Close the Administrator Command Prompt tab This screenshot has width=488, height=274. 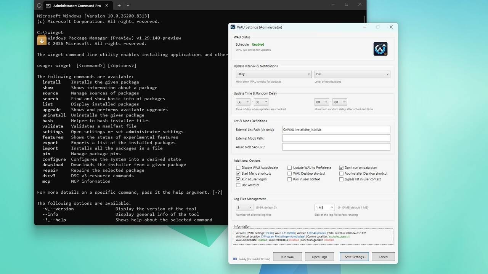point(107,6)
